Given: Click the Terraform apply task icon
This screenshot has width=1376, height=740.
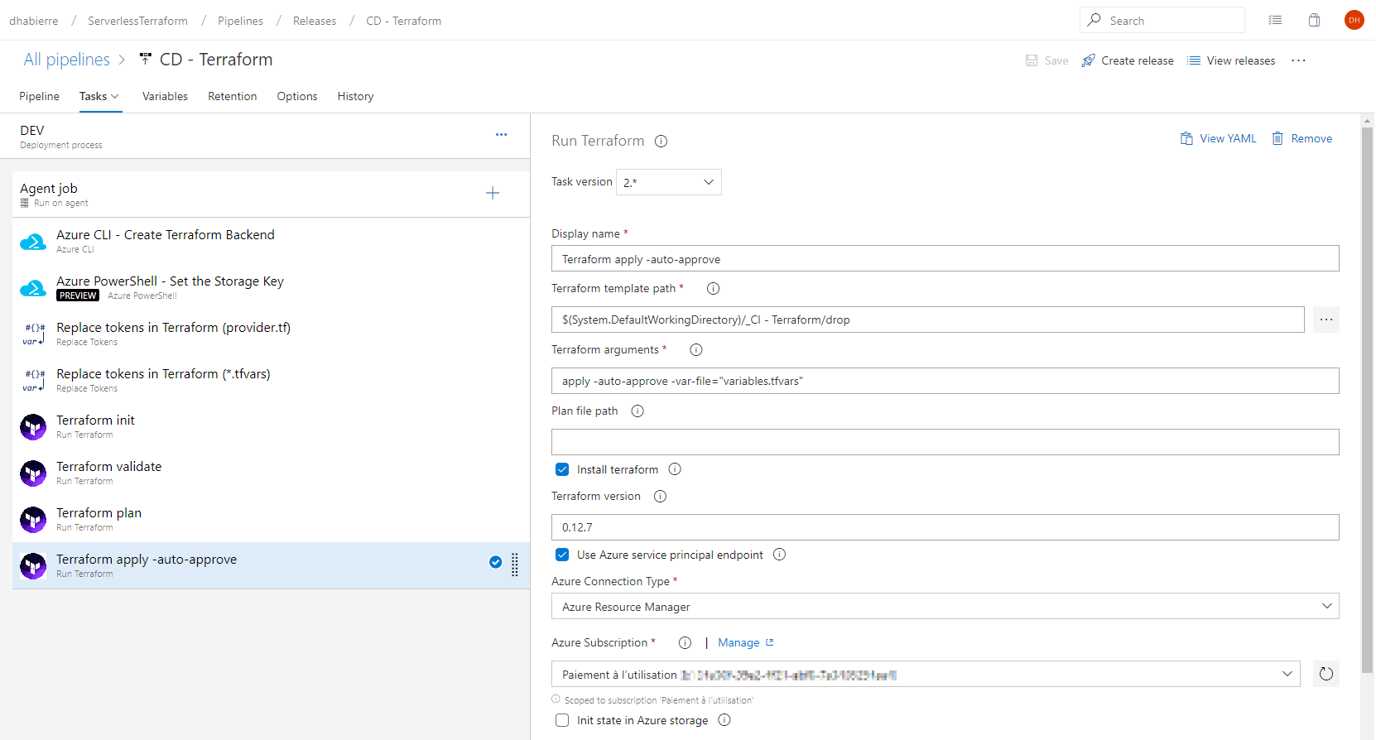Looking at the screenshot, I should 33,566.
